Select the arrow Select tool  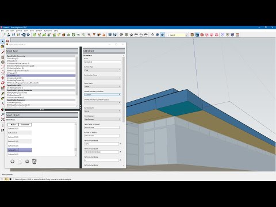click(3, 41)
